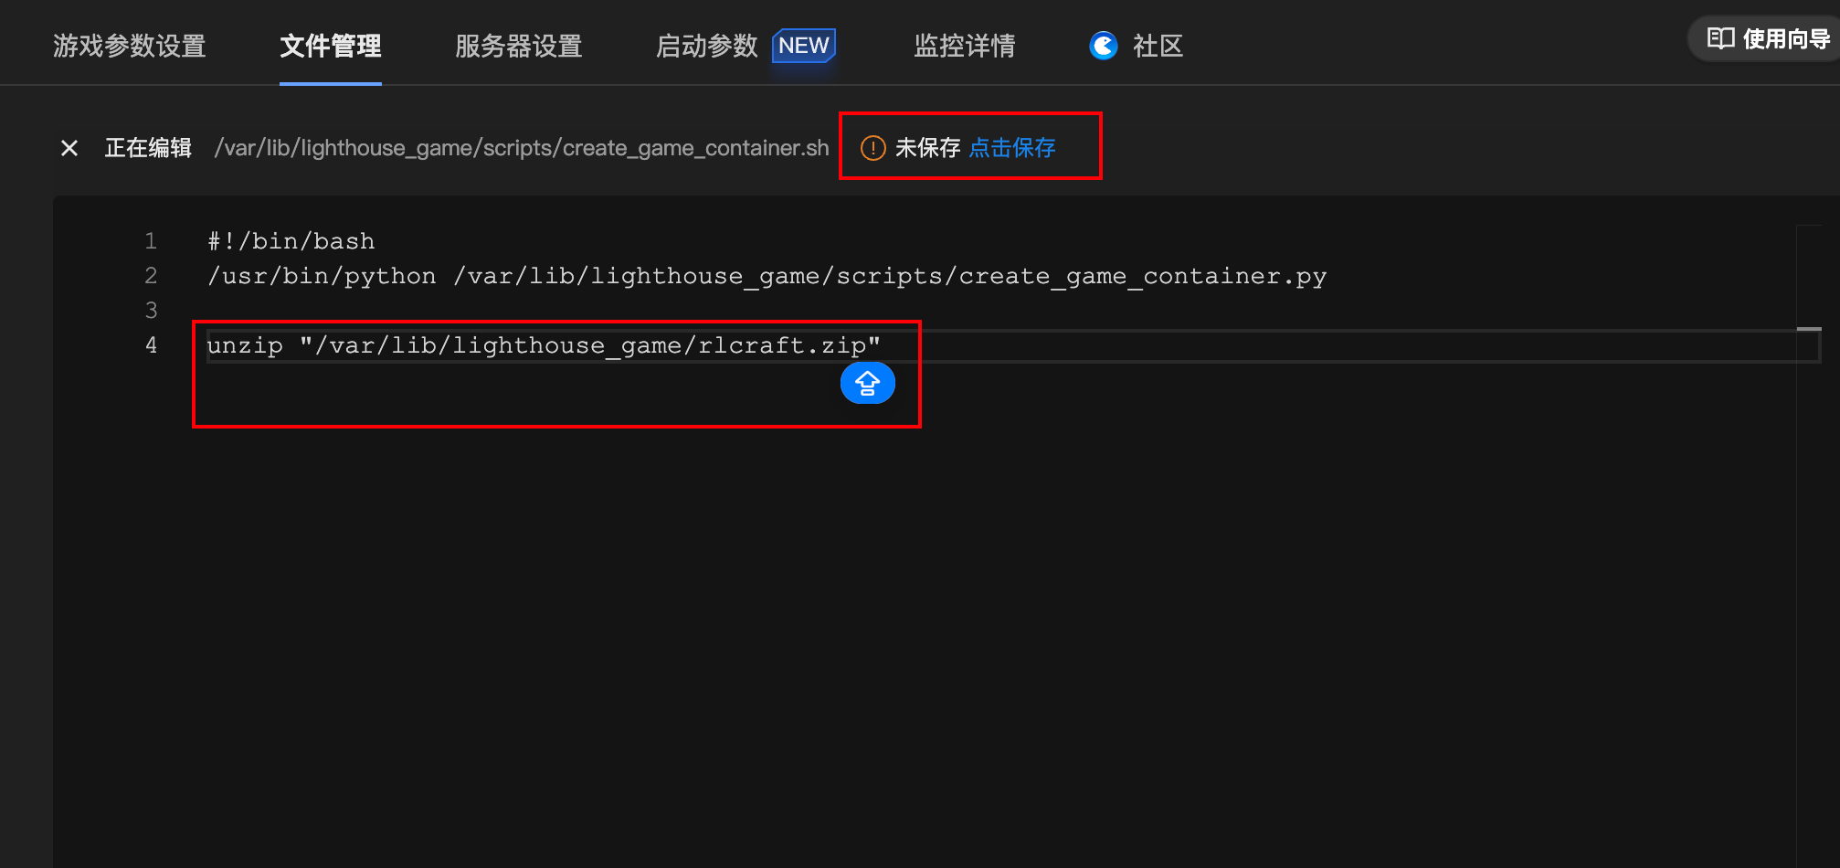This screenshot has height=868, width=1840.
Task: Go to the 监控详情 tab
Action: (965, 46)
